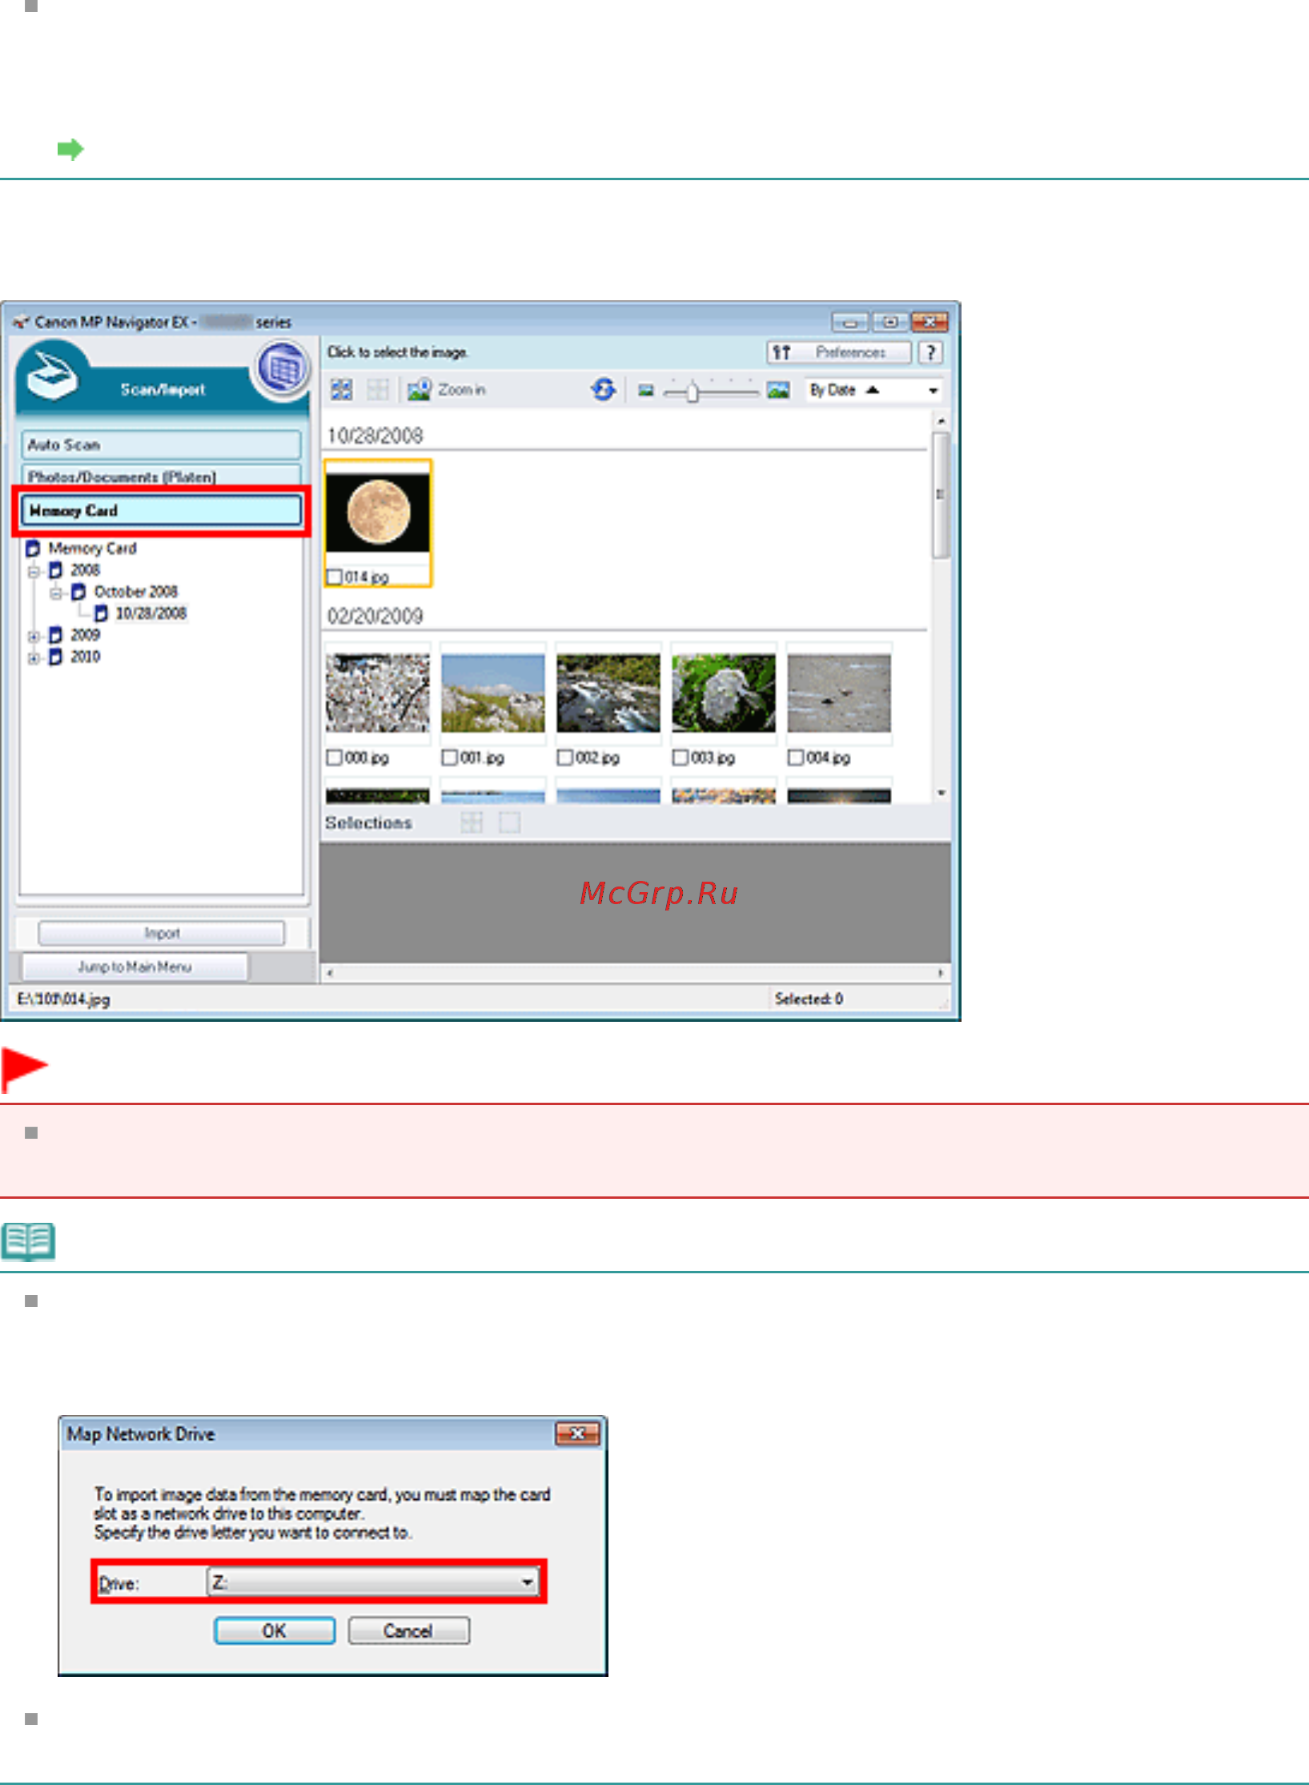Image resolution: width=1309 pixels, height=1785 pixels.
Task: Select the river stream thumbnail 002.jpg
Action: tap(608, 693)
